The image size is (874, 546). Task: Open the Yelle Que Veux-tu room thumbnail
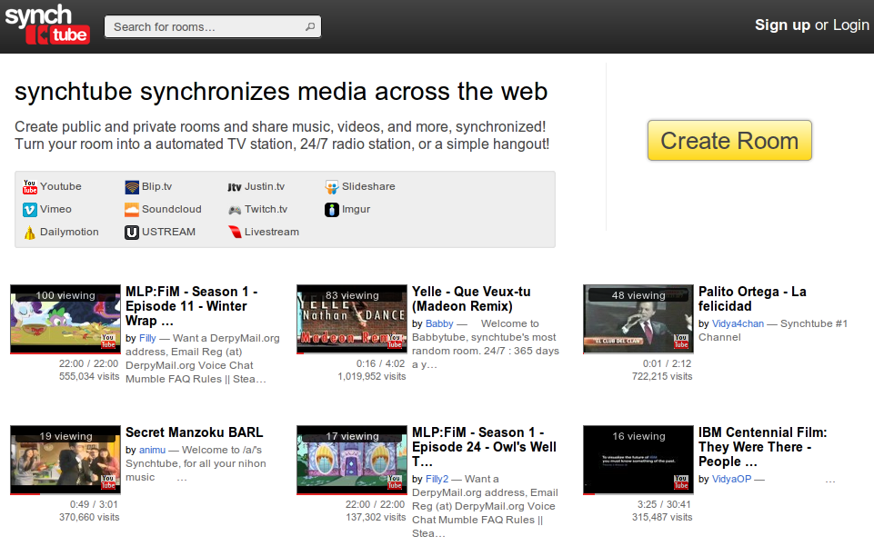click(x=350, y=319)
